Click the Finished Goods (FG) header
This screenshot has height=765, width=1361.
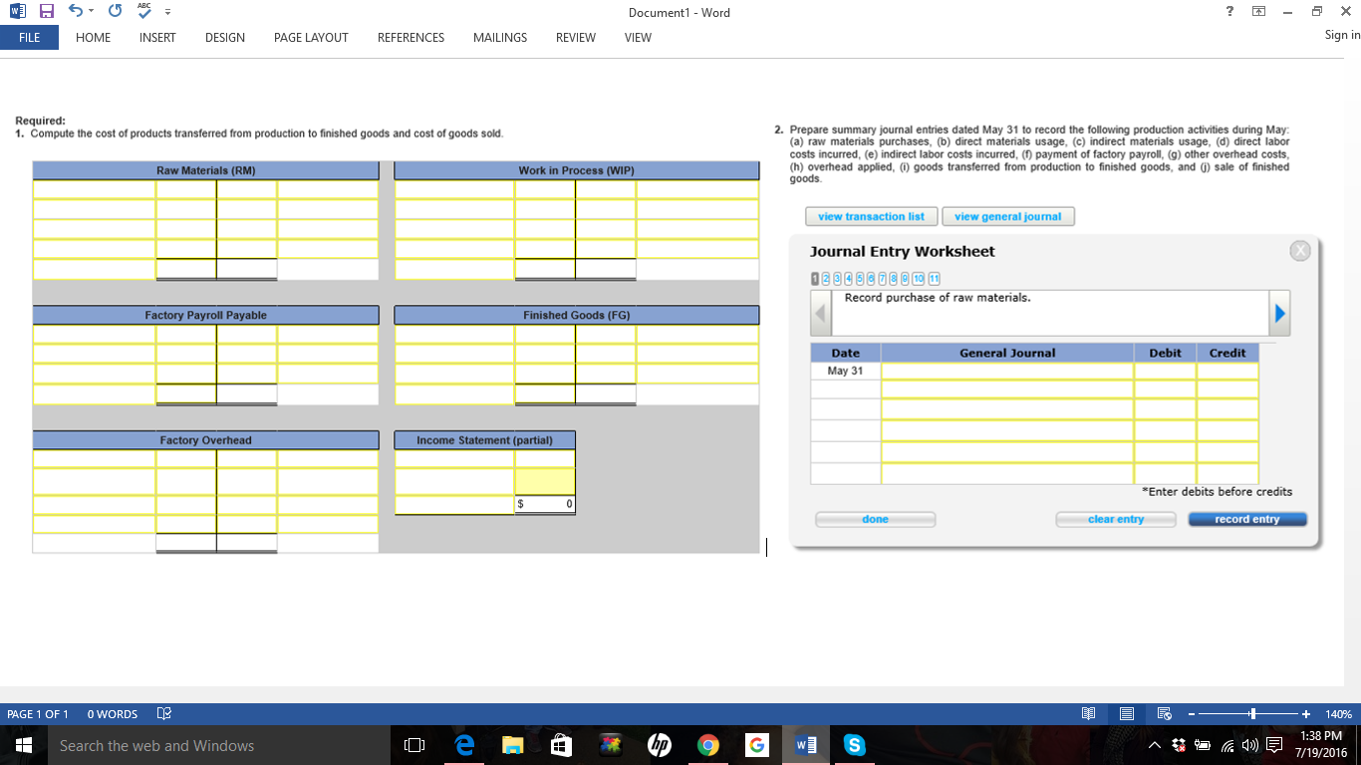coord(576,315)
